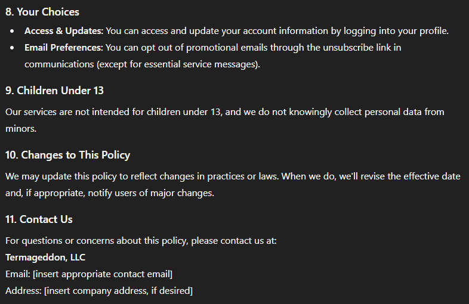Click the '[insert appropriate contact email]' placeholder

click(x=103, y=274)
